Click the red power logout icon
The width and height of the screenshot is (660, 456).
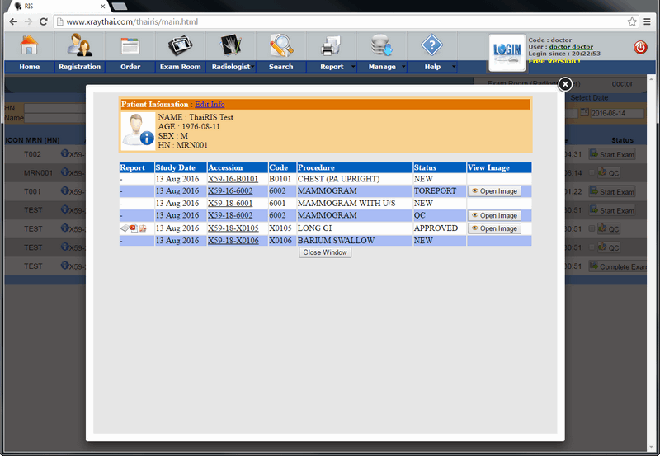pos(640,48)
